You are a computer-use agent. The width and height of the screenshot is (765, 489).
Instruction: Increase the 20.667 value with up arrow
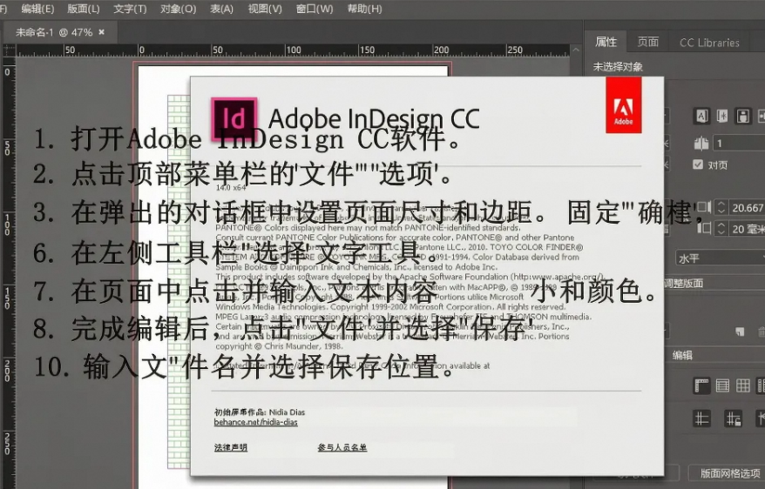coord(721,204)
